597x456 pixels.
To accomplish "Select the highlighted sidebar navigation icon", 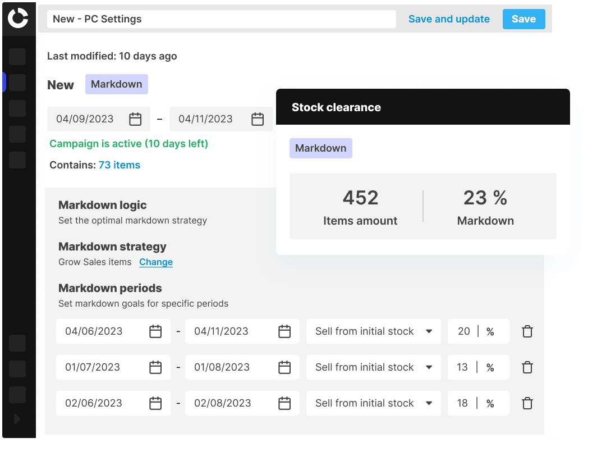I will click(x=17, y=82).
